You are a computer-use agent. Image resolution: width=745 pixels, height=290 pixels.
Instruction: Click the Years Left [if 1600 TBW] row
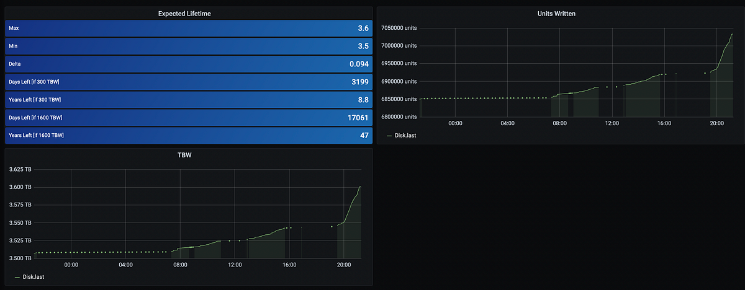point(189,135)
